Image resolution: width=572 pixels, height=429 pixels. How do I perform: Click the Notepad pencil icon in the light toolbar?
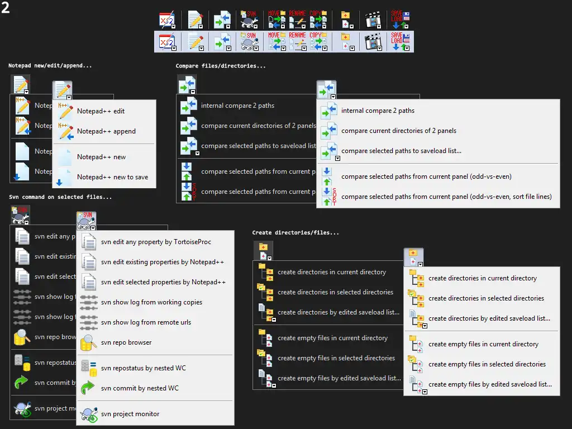point(196,42)
